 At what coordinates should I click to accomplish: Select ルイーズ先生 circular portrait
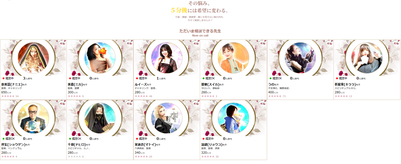(167, 58)
